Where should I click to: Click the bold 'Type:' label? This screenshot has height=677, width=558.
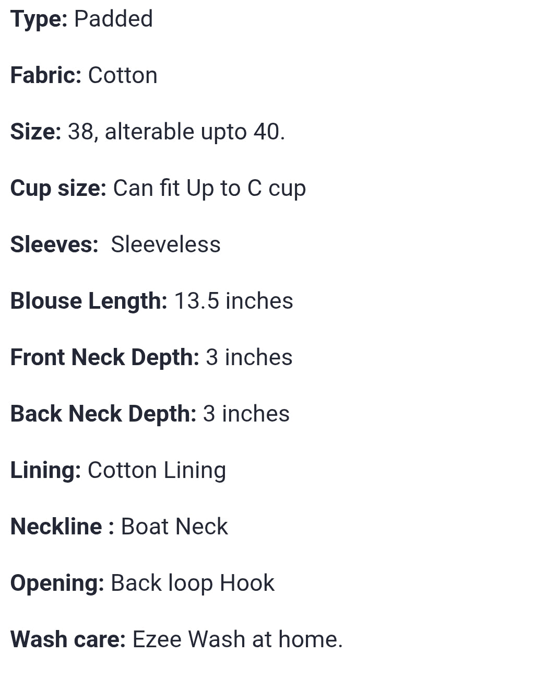click(39, 19)
